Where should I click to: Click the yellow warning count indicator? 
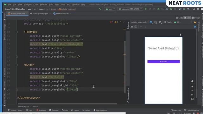[x=116, y=22]
